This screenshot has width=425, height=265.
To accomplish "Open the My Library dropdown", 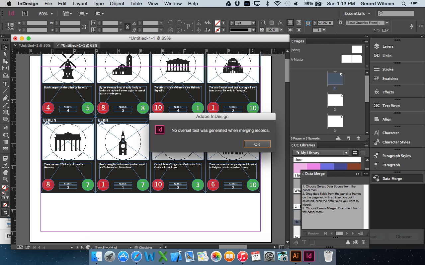I will [x=320, y=152].
